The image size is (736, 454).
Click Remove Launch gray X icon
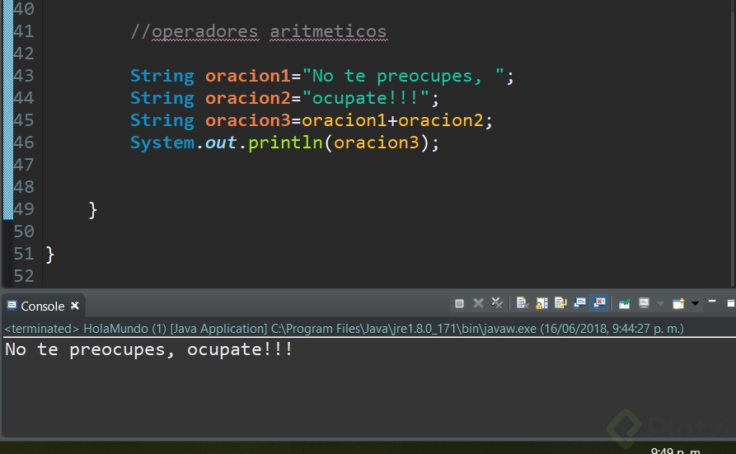478,303
